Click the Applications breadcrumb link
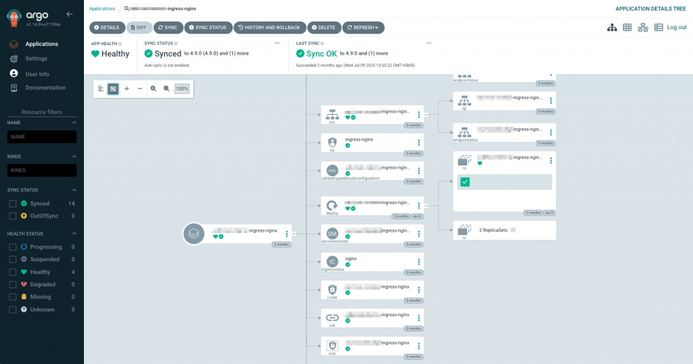 [x=102, y=8]
